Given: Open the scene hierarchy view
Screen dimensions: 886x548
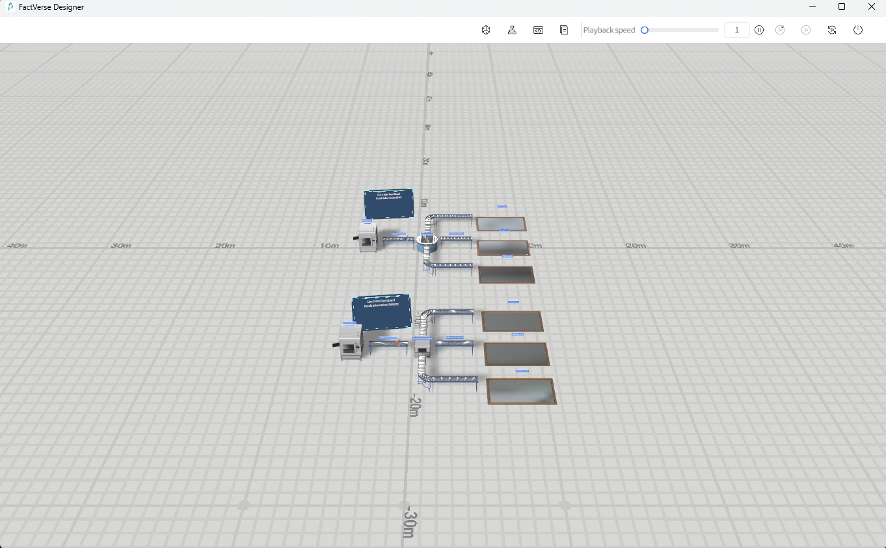Looking at the screenshot, I should coord(512,30).
